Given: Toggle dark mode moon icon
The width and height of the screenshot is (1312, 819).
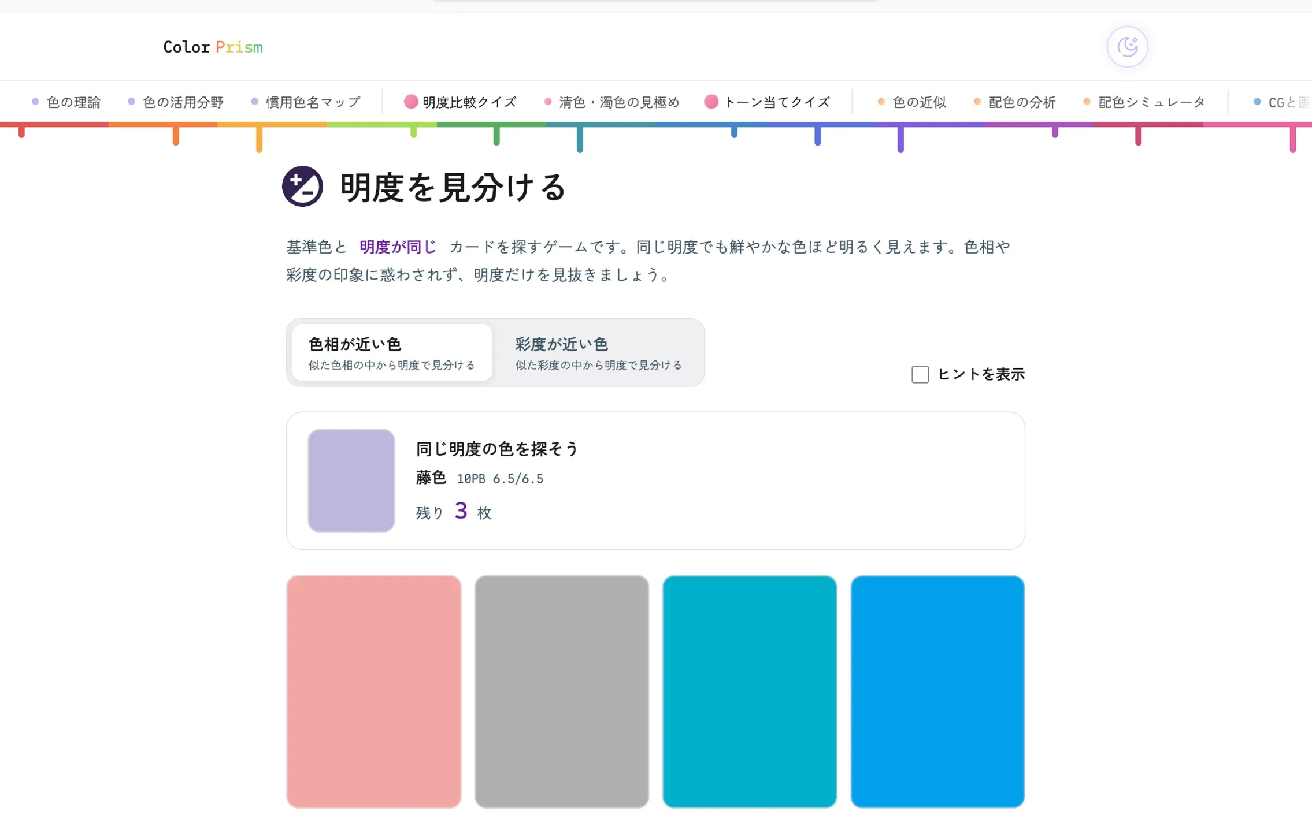Looking at the screenshot, I should [1127, 47].
